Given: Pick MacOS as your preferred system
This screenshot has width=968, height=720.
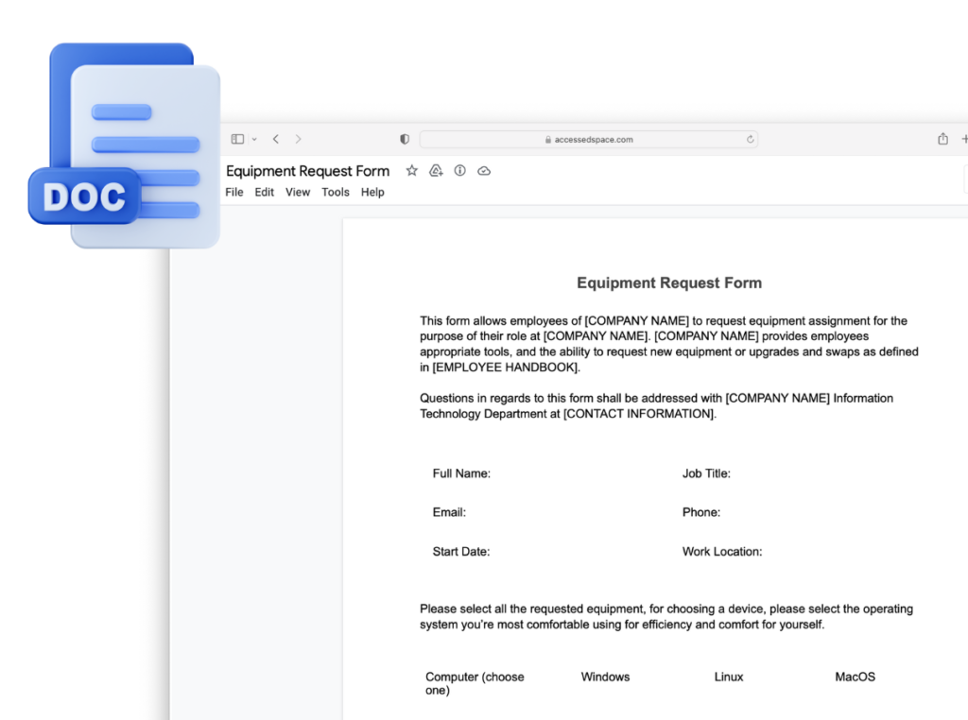Looking at the screenshot, I should tap(855, 677).
